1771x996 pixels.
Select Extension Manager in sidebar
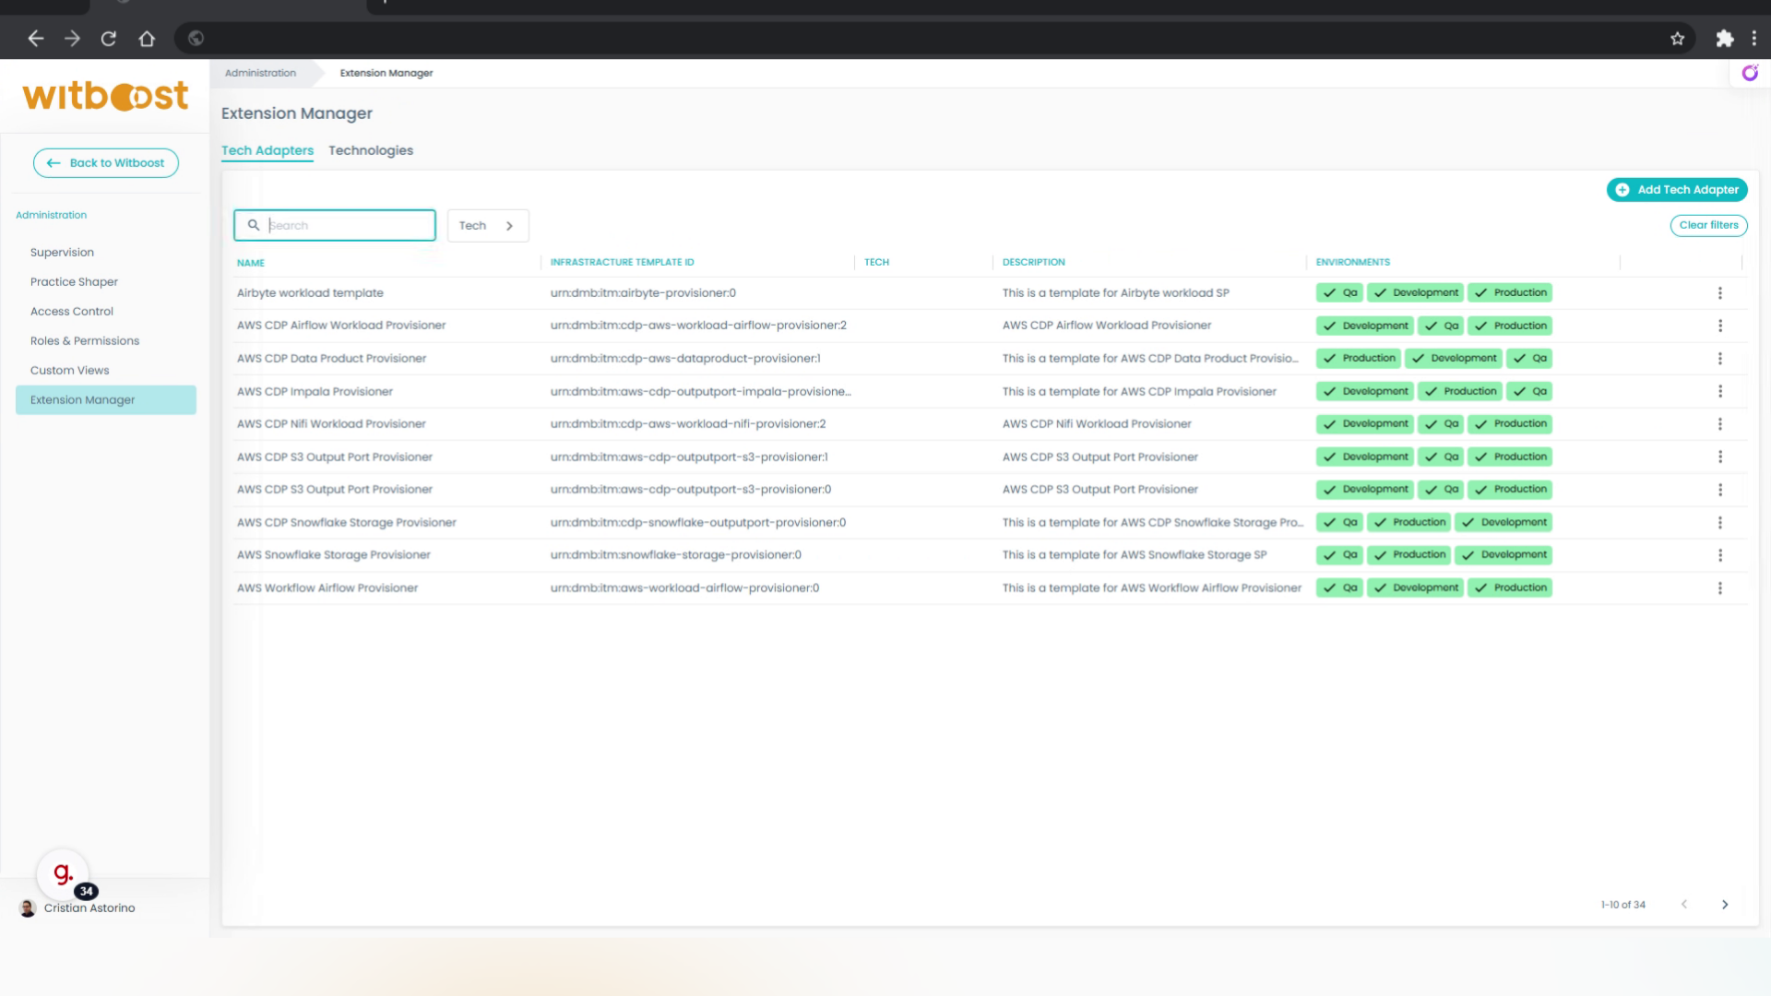(106, 400)
